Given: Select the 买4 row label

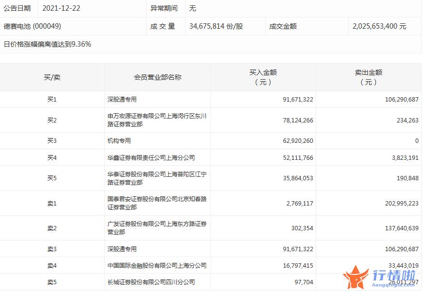Looking at the screenshot, I should tap(52, 157).
